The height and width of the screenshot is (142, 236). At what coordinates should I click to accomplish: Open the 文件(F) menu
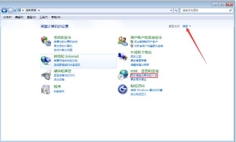pyautogui.click(x=7, y=17)
